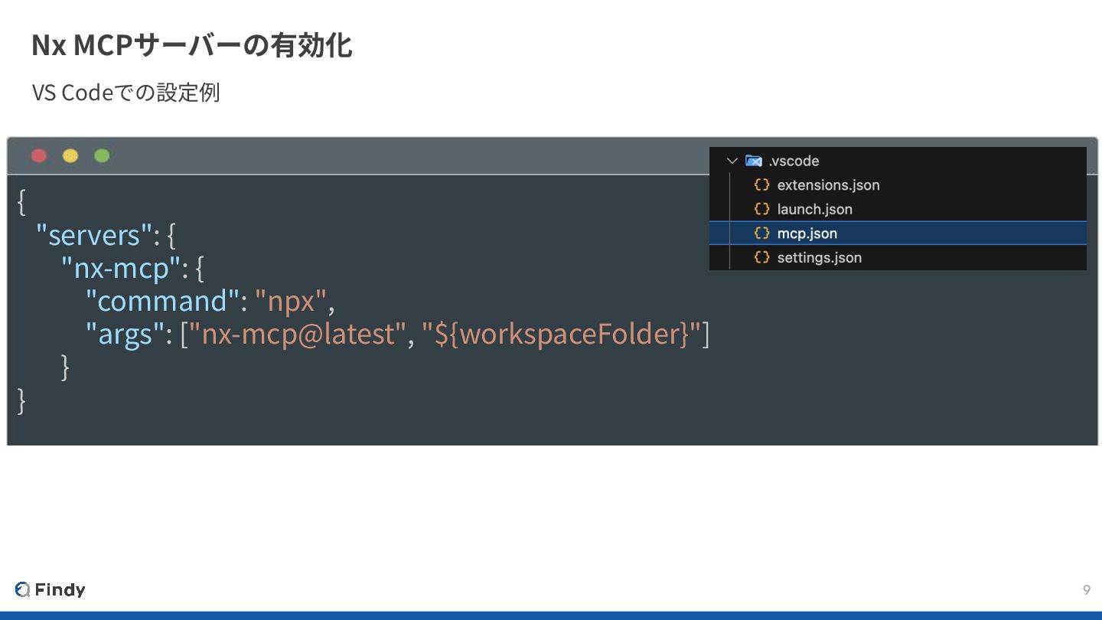Click the yellow minimize dot

[70, 156]
